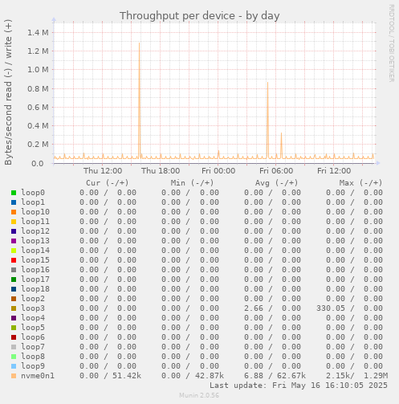
Task: Click the 'Avg (-/+)' column header
Action: point(276,183)
